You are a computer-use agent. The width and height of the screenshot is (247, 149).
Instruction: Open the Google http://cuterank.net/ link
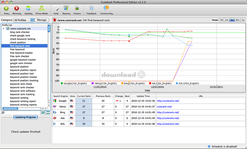pyautogui.click(x=168, y=101)
